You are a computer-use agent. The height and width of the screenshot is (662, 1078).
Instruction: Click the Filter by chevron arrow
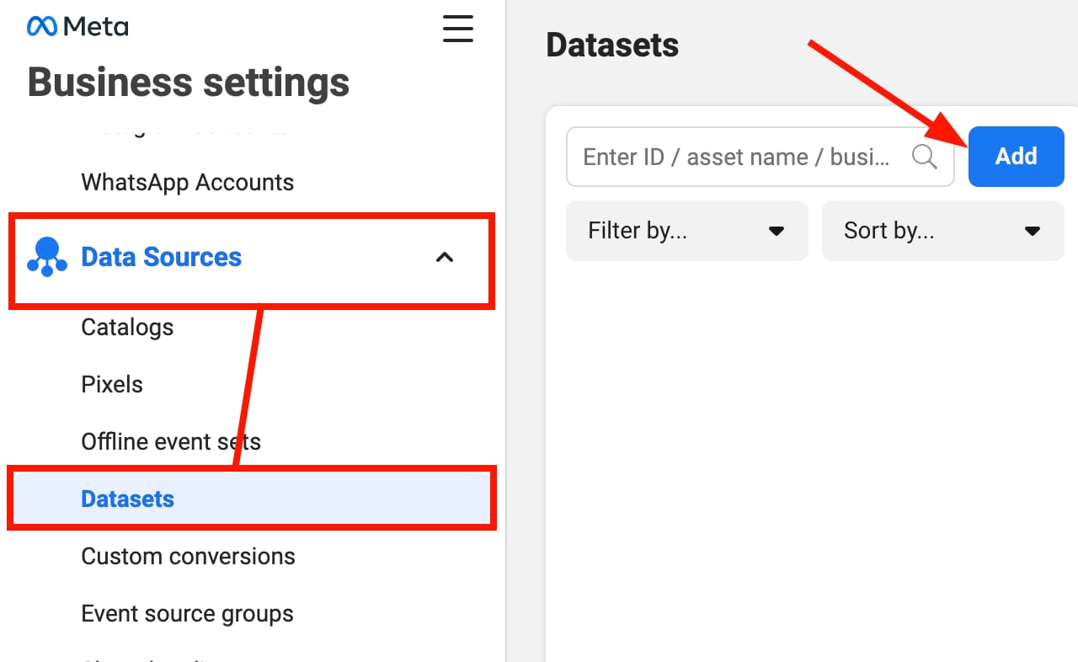tap(776, 231)
